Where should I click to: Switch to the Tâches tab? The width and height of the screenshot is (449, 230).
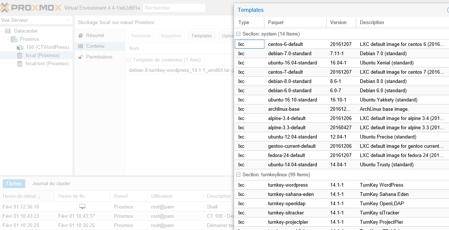tap(14, 184)
